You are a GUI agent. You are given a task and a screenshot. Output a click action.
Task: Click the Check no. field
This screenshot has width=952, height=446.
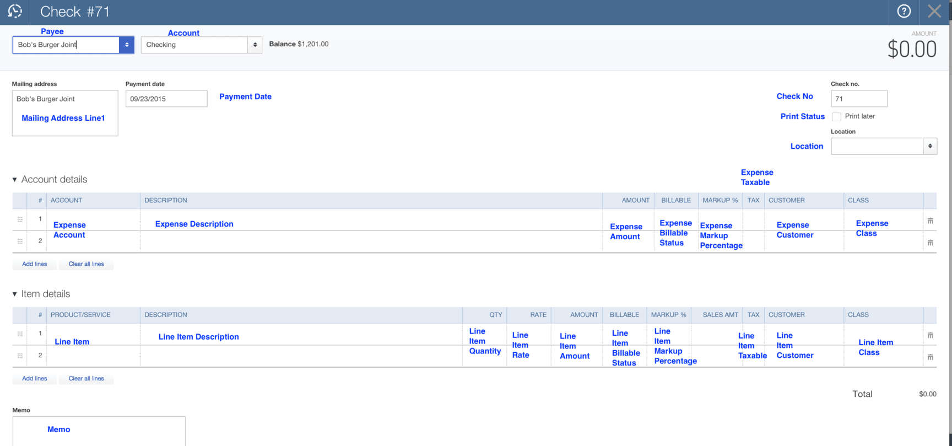(x=859, y=99)
